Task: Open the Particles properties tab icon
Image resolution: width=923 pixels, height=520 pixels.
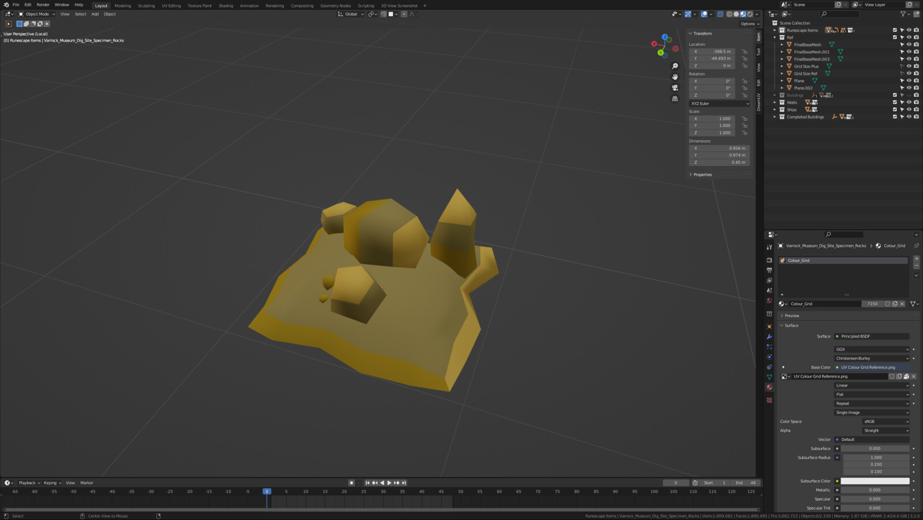Action: coord(769,347)
